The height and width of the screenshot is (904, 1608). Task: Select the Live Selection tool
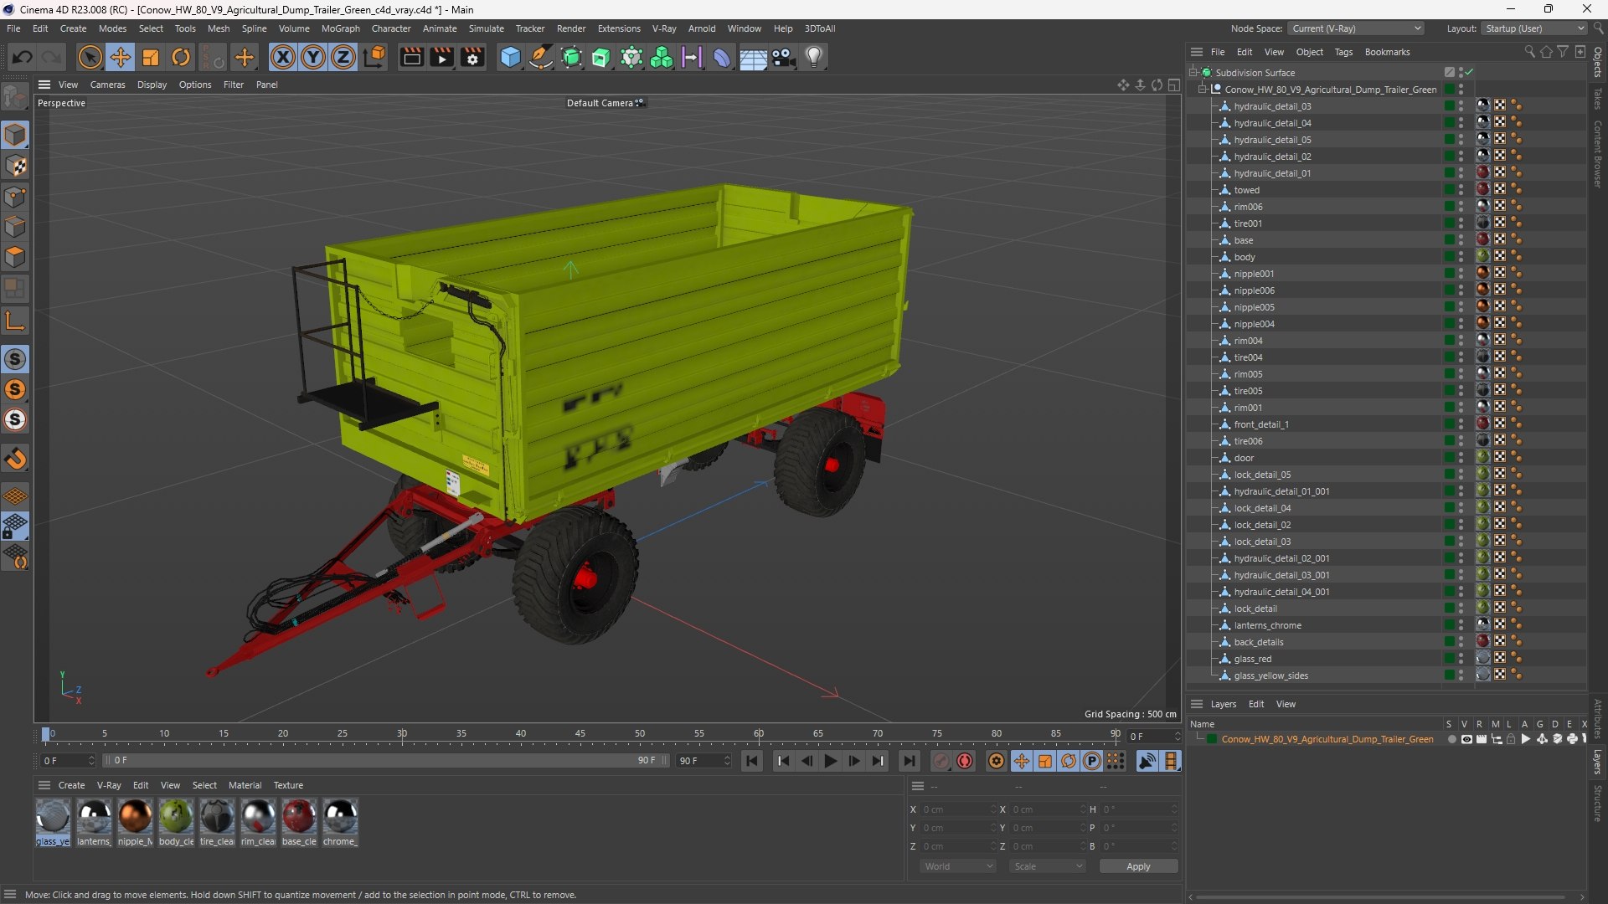click(90, 57)
